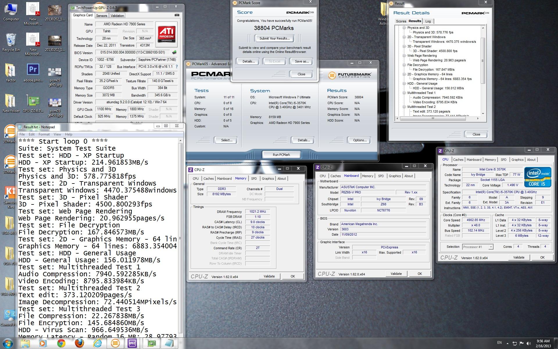Image resolution: width=558 pixels, height=349 pixels.
Task: Select the GPU-Z.0.6.7 desktop icon
Action: coord(33,104)
